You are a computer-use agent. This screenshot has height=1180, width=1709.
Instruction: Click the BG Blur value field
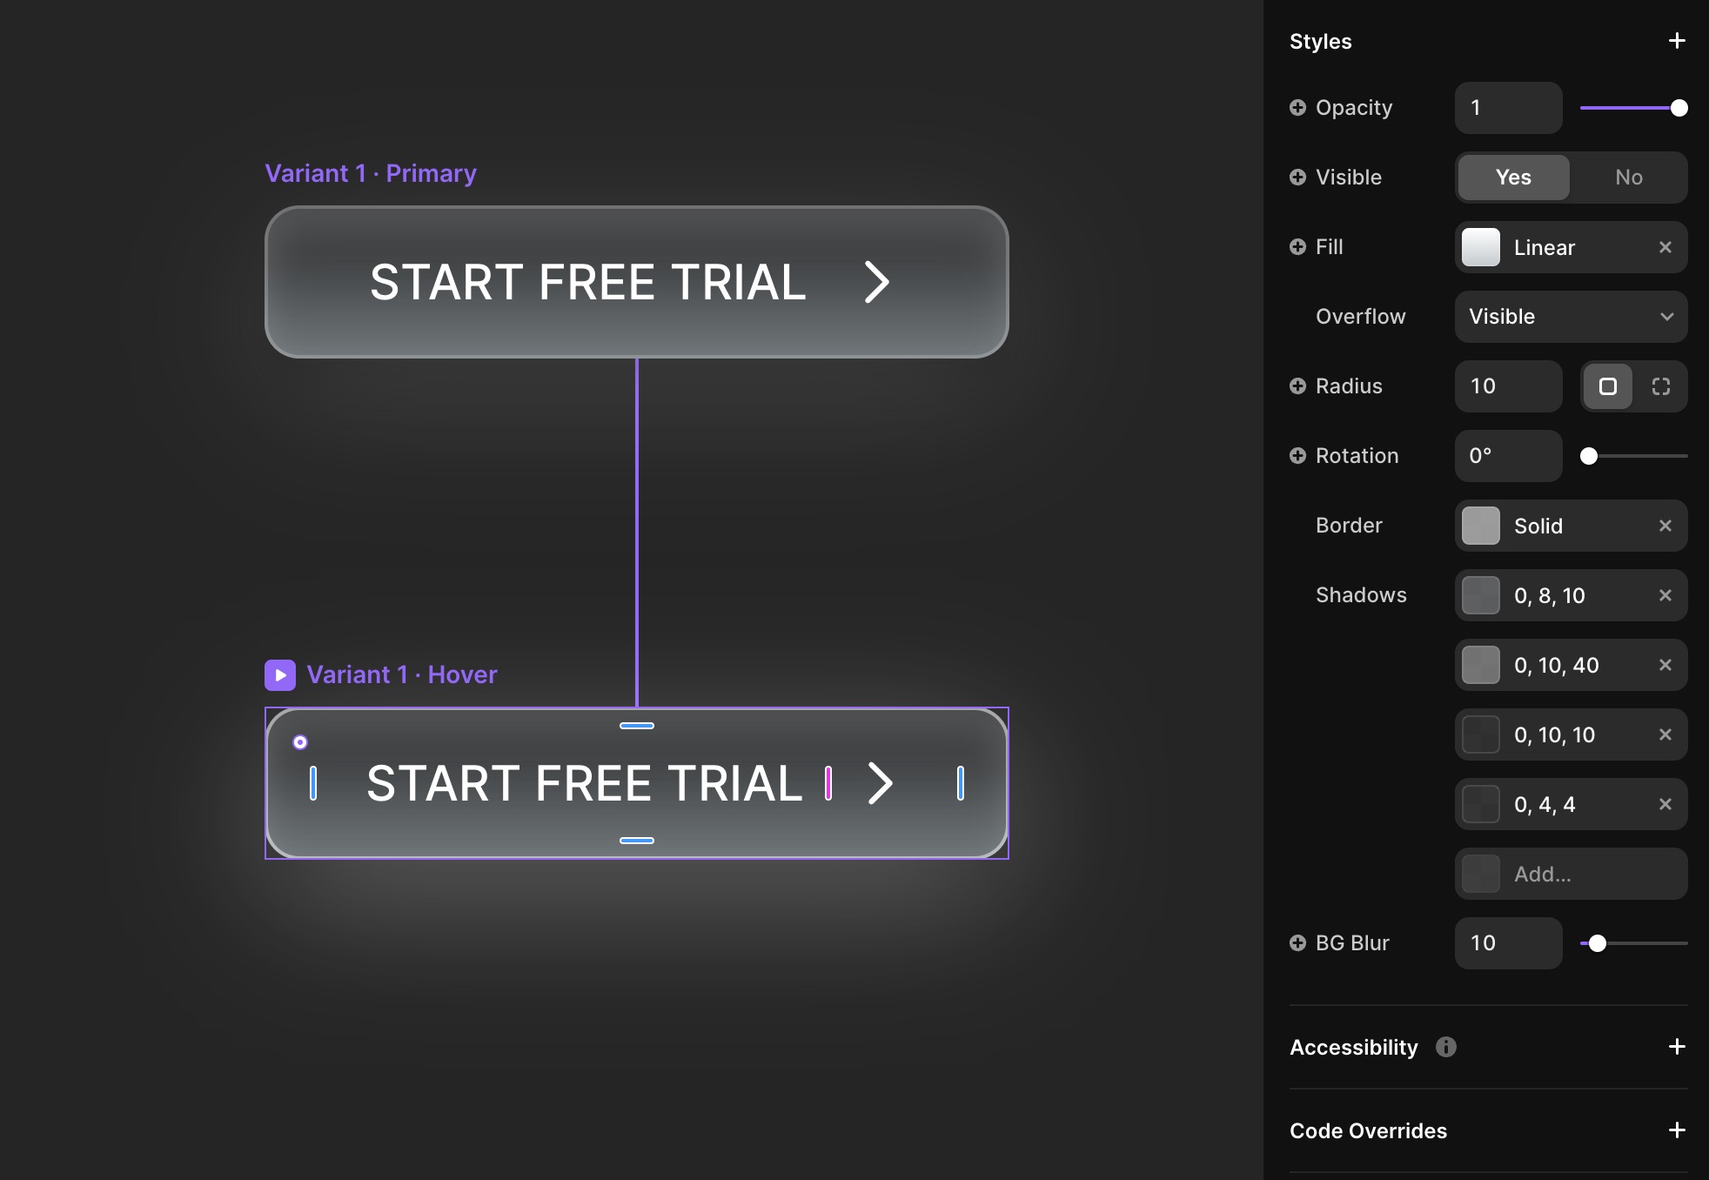[1508, 943]
